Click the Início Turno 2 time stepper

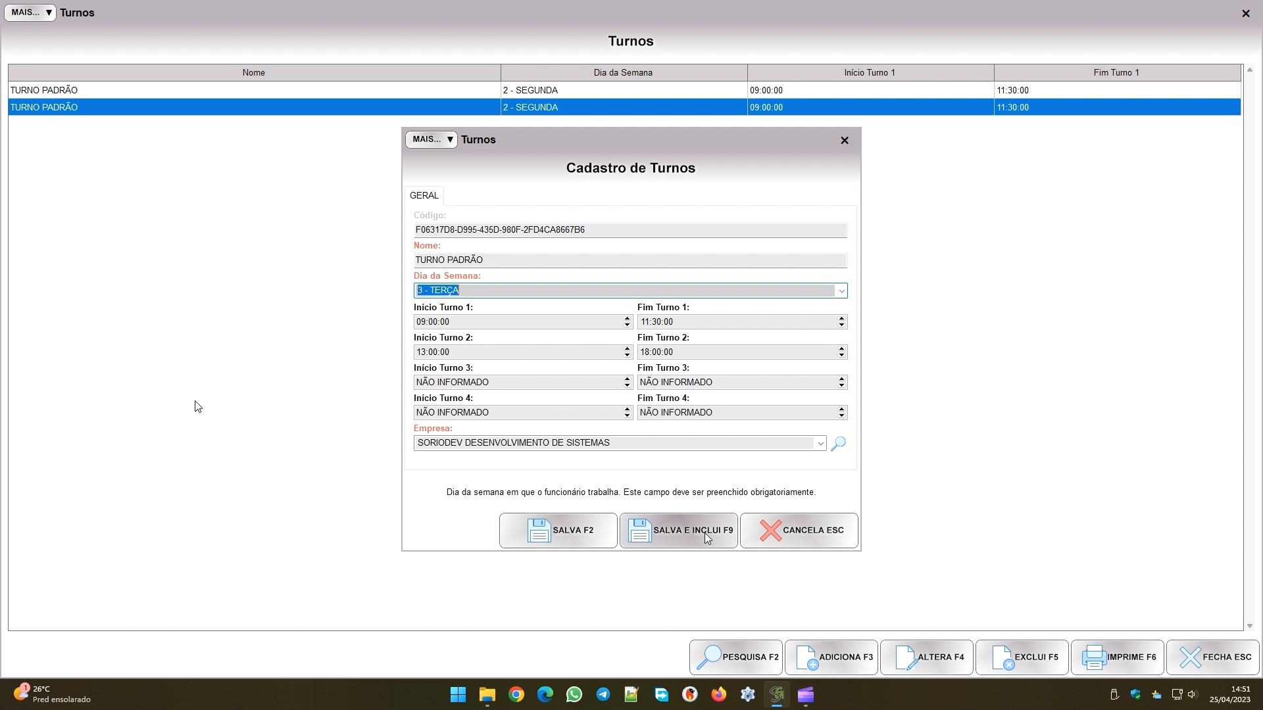pos(627,352)
